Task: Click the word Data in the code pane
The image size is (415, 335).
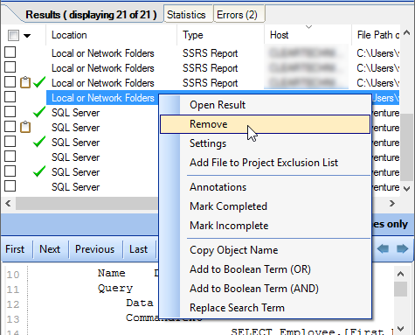Action: click(x=140, y=303)
